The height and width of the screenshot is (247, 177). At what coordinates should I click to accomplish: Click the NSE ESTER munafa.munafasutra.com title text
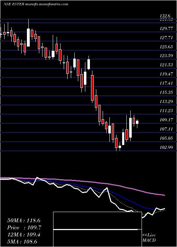(36, 4)
